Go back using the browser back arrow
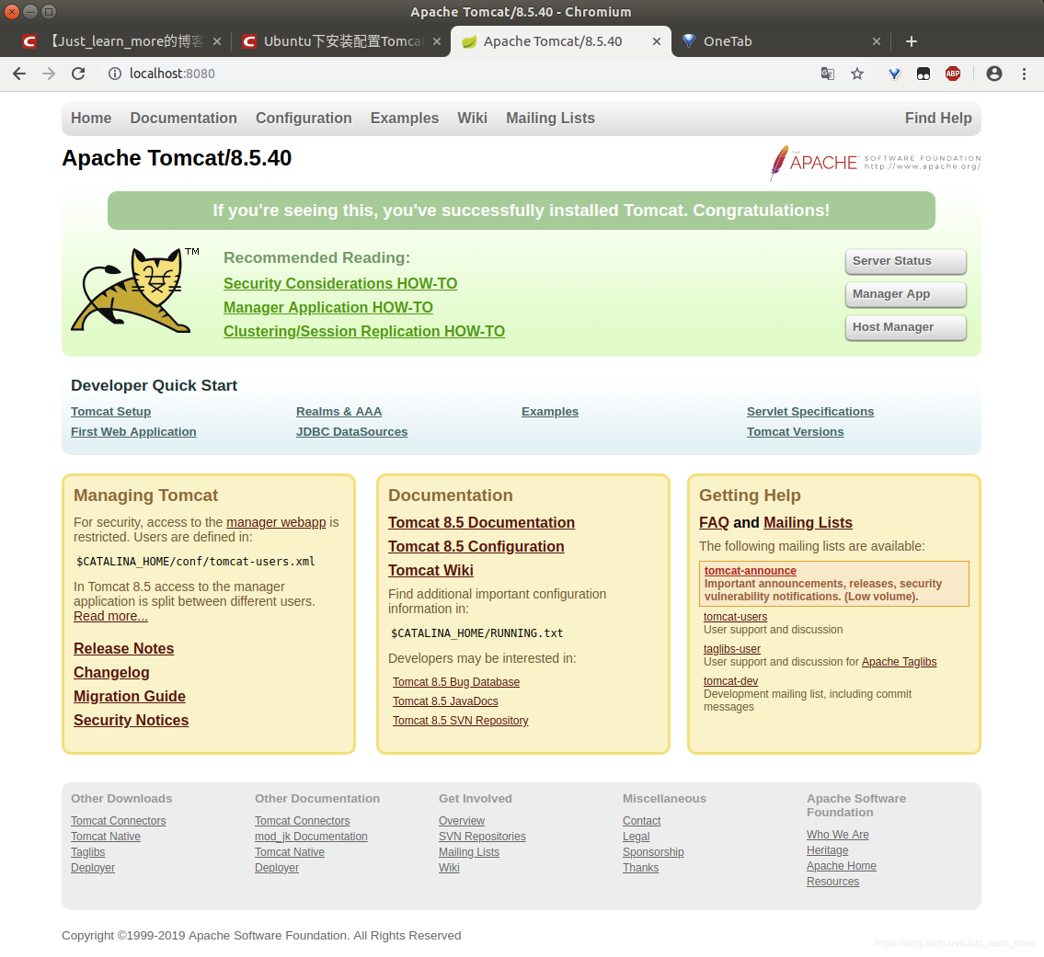Viewport: 1044px width, 957px height. tap(19, 74)
